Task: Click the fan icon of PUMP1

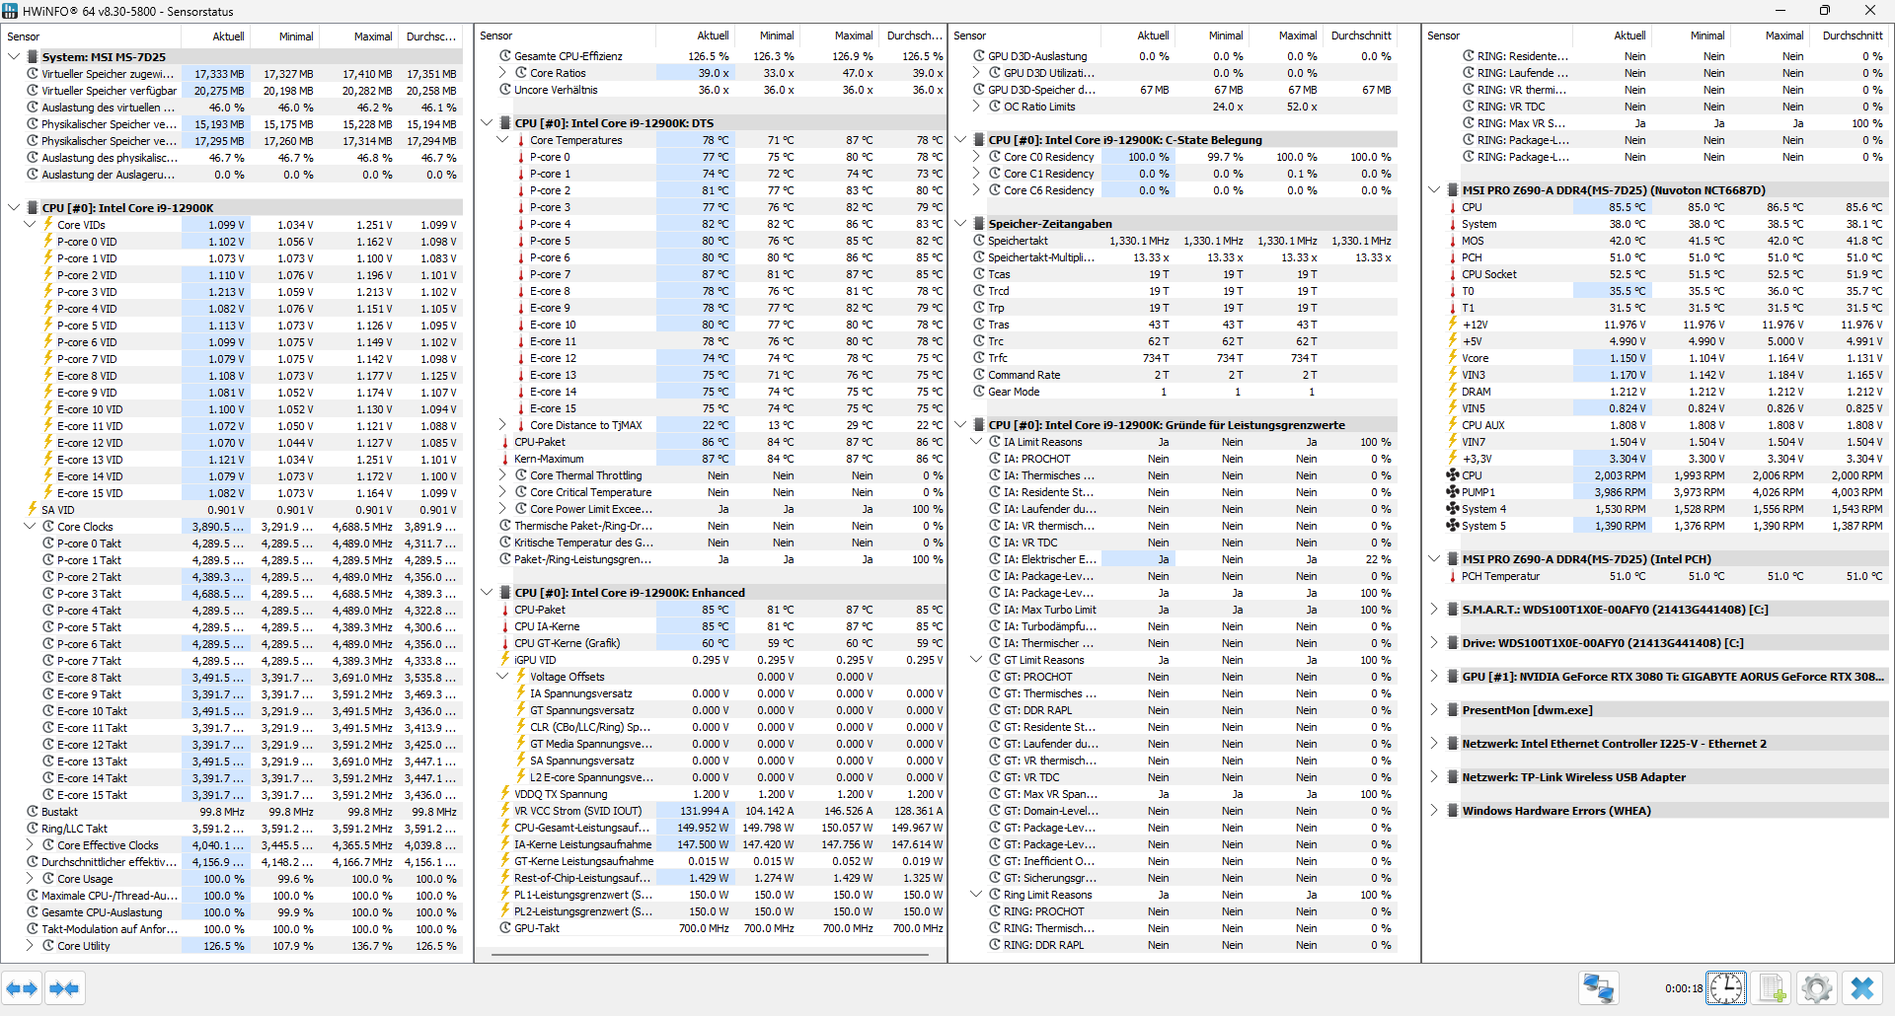Action: tap(1452, 492)
